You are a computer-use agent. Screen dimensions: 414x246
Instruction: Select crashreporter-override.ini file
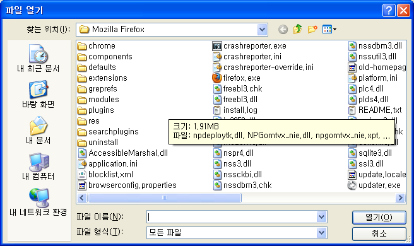click(x=263, y=67)
